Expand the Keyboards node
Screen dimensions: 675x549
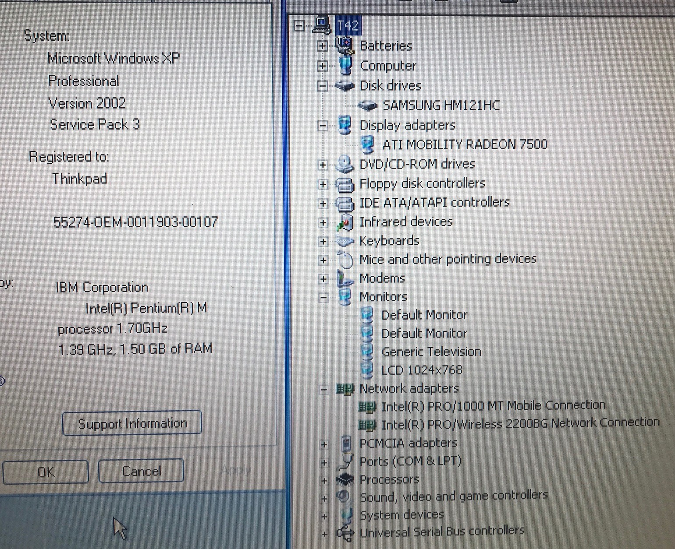(x=323, y=242)
